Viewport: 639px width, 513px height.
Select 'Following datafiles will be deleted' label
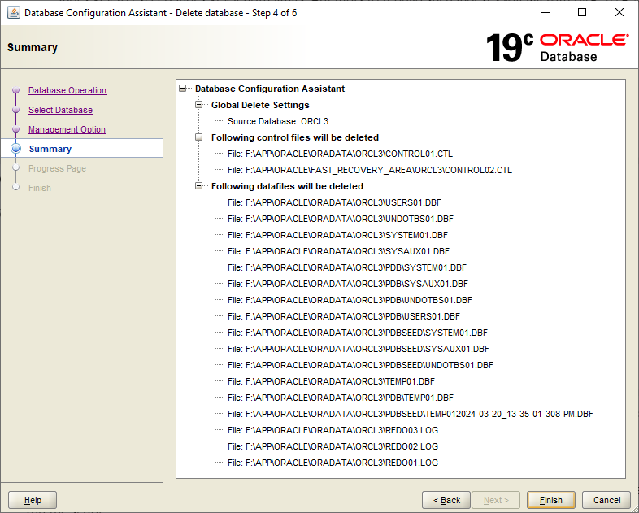coord(287,186)
